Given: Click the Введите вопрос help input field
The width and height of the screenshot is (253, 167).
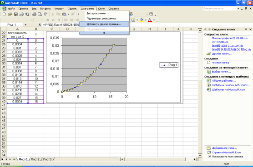Looking at the screenshot, I should [x=220, y=8].
